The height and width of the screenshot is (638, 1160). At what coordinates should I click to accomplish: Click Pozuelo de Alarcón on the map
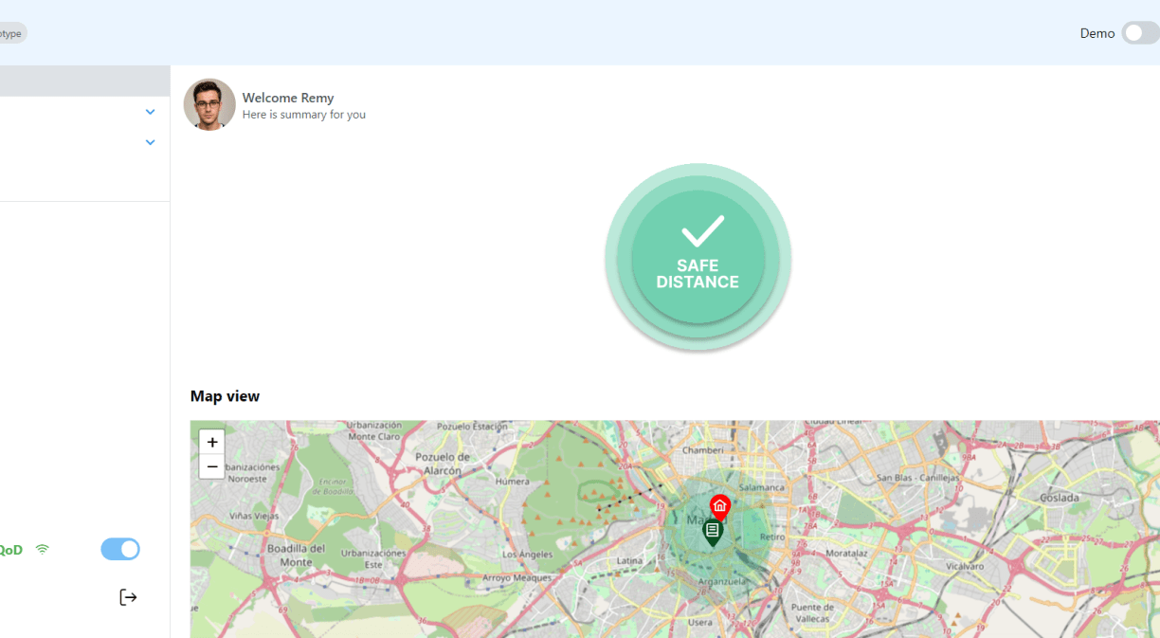click(444, 463)
